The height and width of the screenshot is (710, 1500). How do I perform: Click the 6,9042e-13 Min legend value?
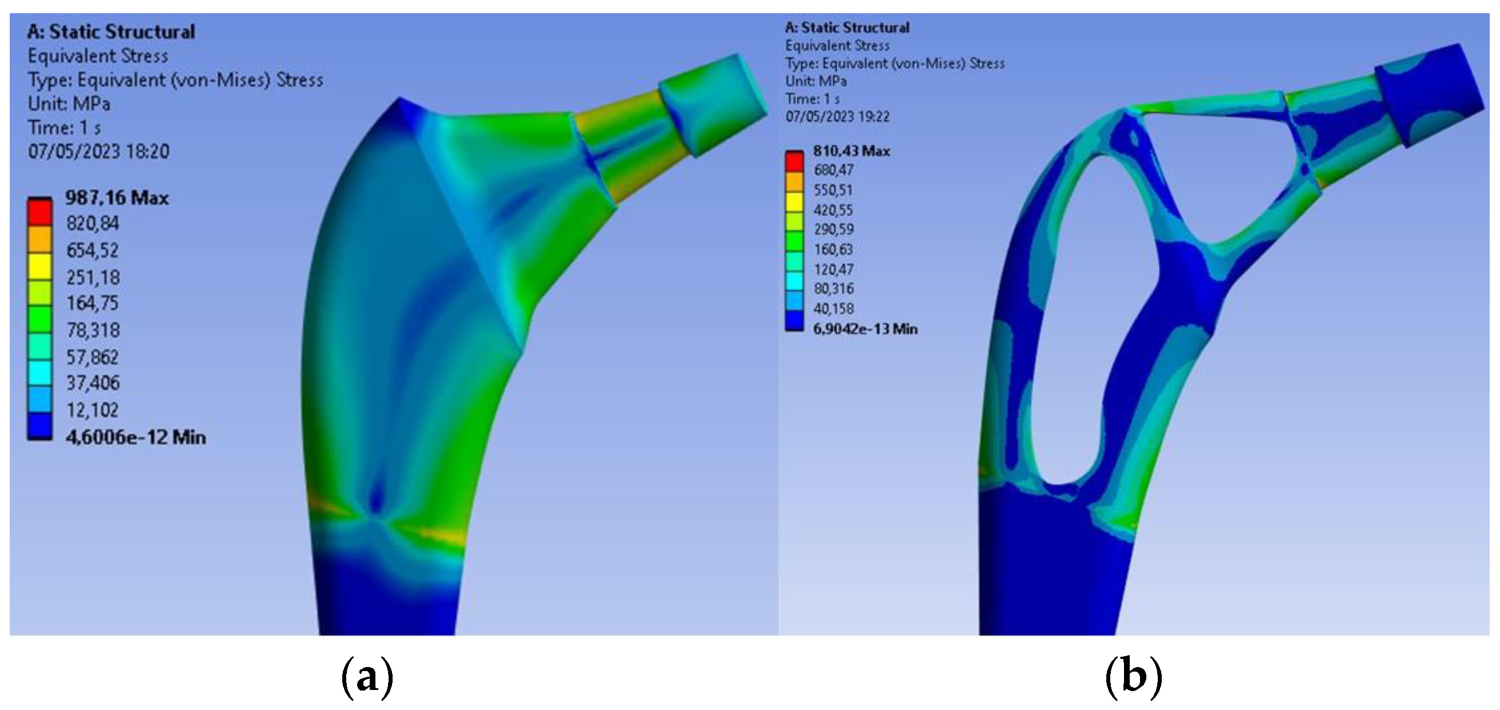(865, 329)
